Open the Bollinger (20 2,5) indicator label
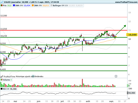The width and height of the screenshot is (138, 103). pos(67,5)
